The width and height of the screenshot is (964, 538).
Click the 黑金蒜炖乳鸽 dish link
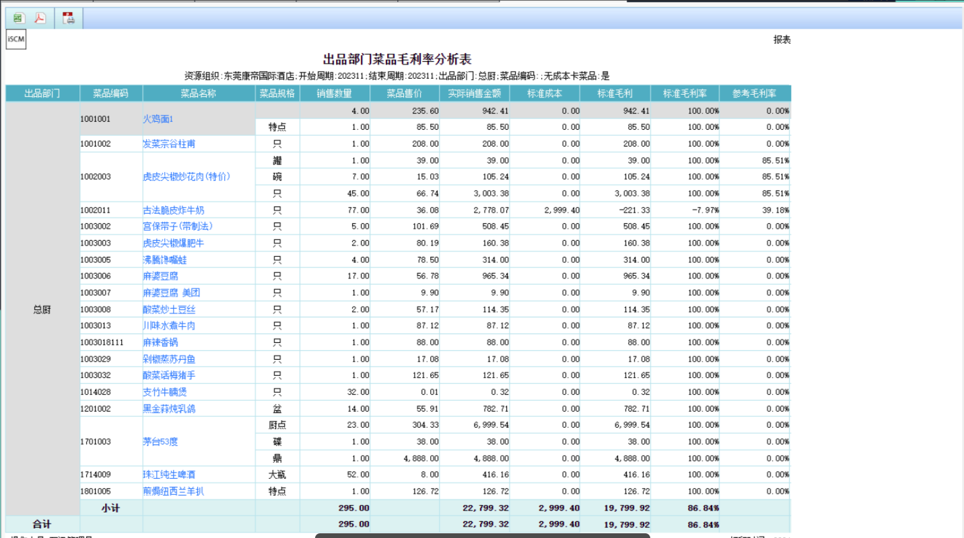(169, 409)
